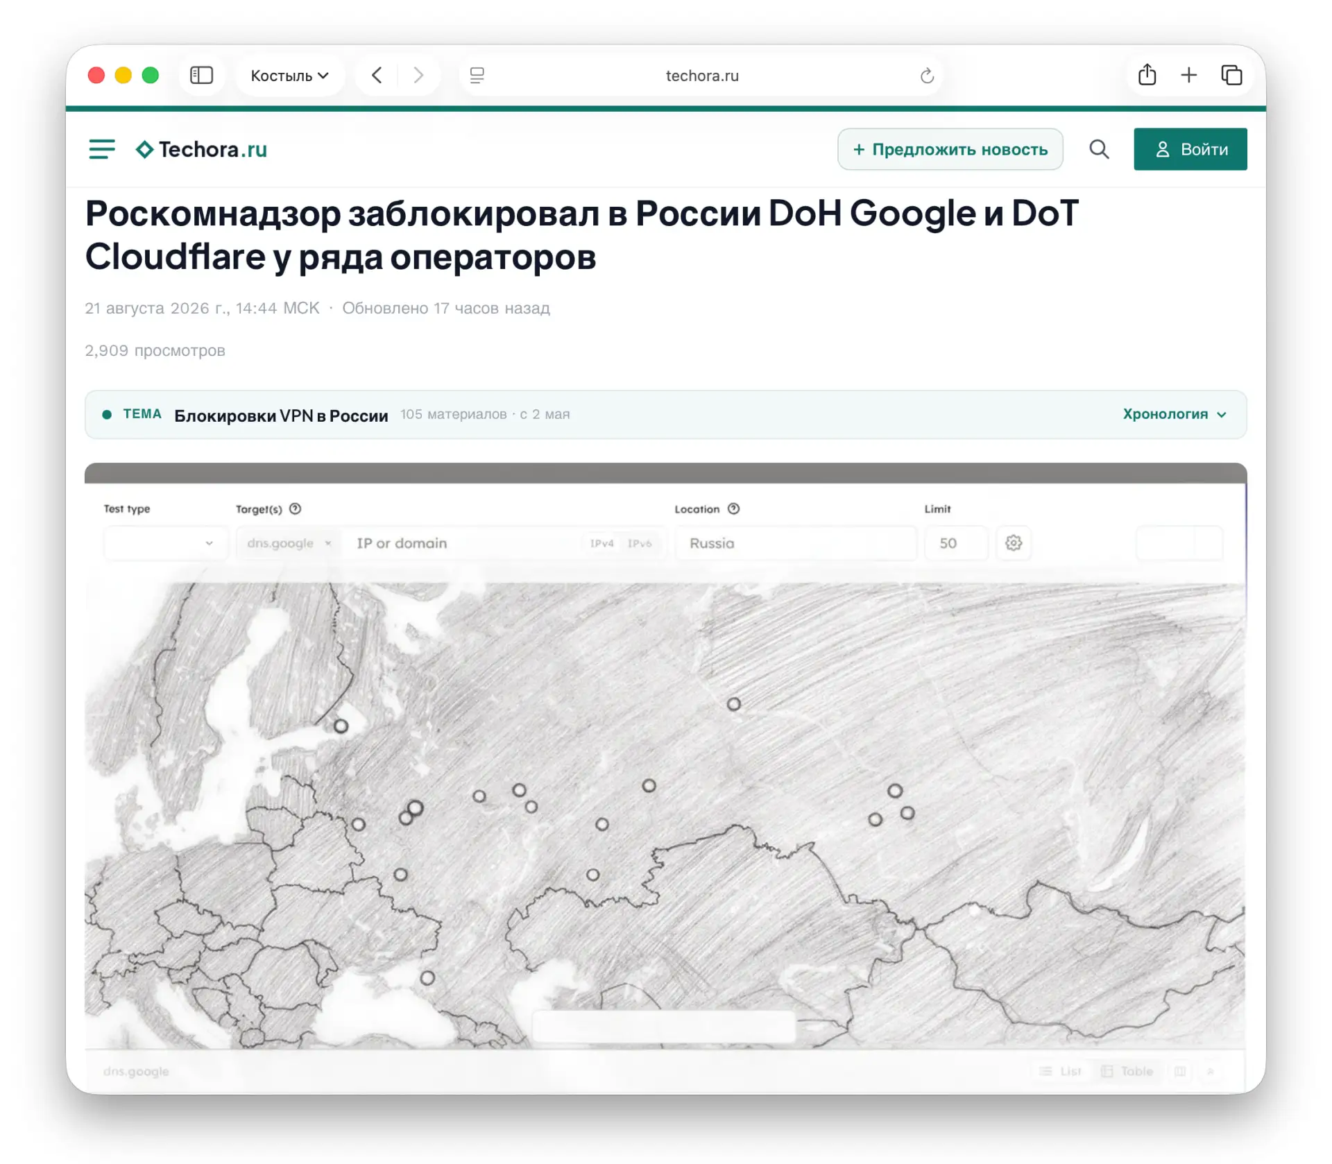
Task: Go to the Techora.ru home logo
Action: tap(201, 149)
